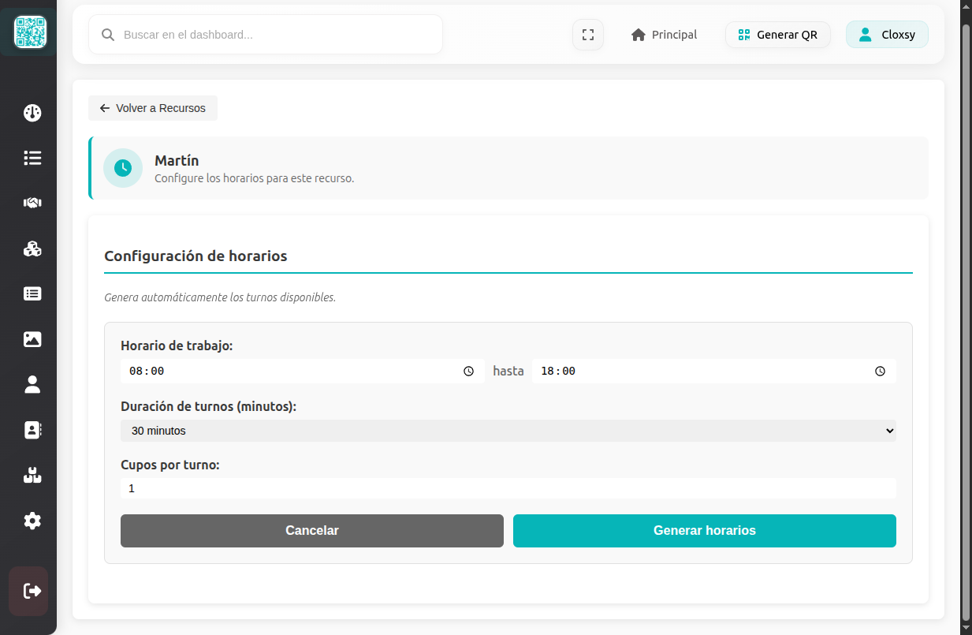Open the end time clock picker
Viewport: 972px width, 635px height.
(x=880, y=372)
